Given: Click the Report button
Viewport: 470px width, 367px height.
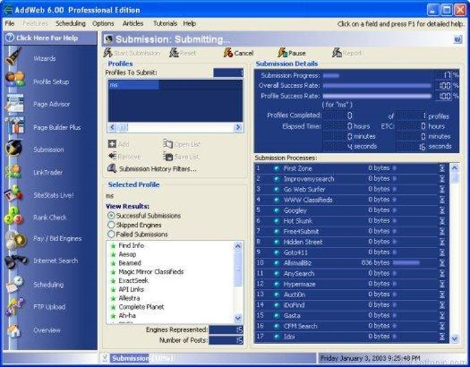Looking at the screenshot, I should click(x=347, y=53).
